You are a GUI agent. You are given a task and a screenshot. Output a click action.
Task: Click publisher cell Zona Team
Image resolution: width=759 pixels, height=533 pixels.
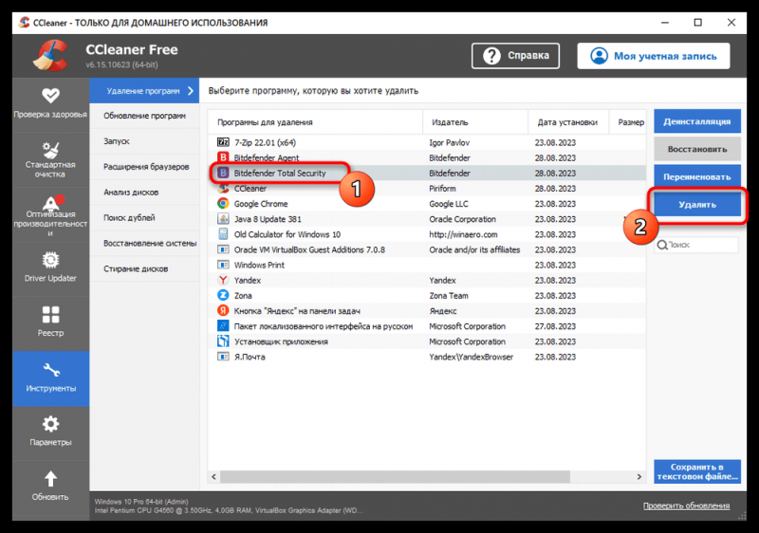point(449,296)
